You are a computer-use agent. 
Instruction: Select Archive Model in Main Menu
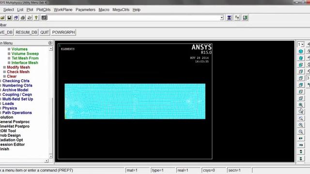15,90
